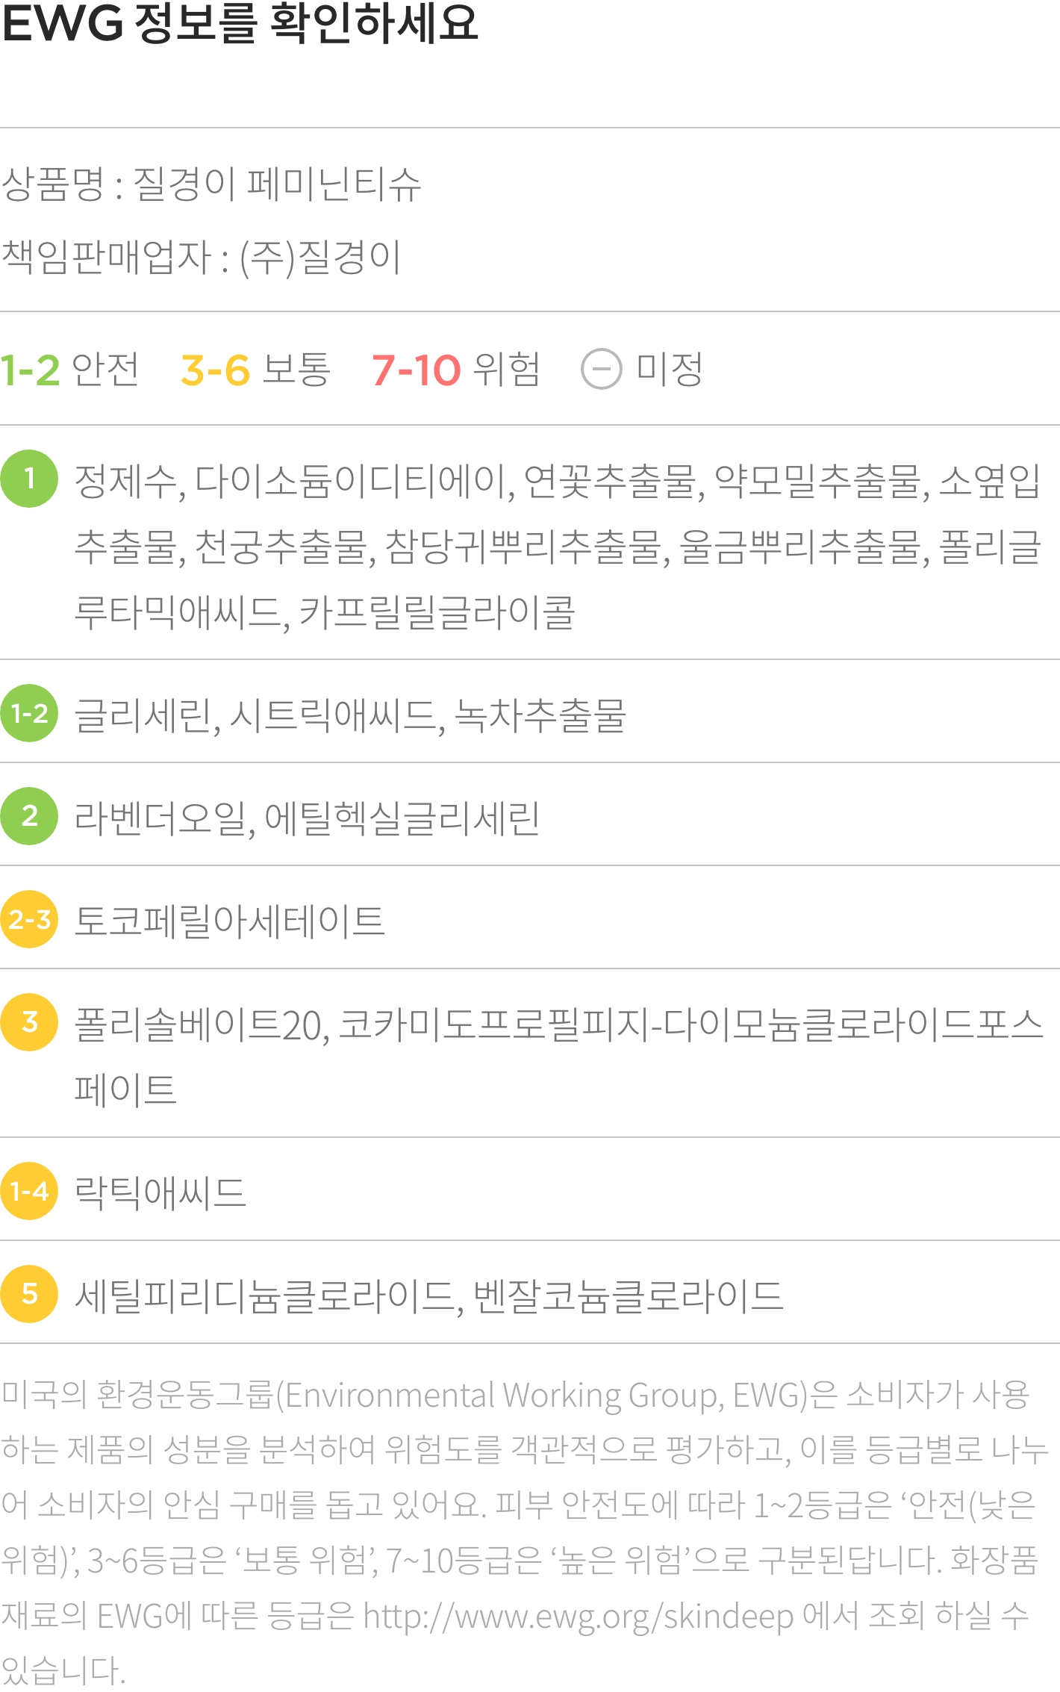
Task: Select the red 7-10 위험 legend label
Action: point(455,370)
